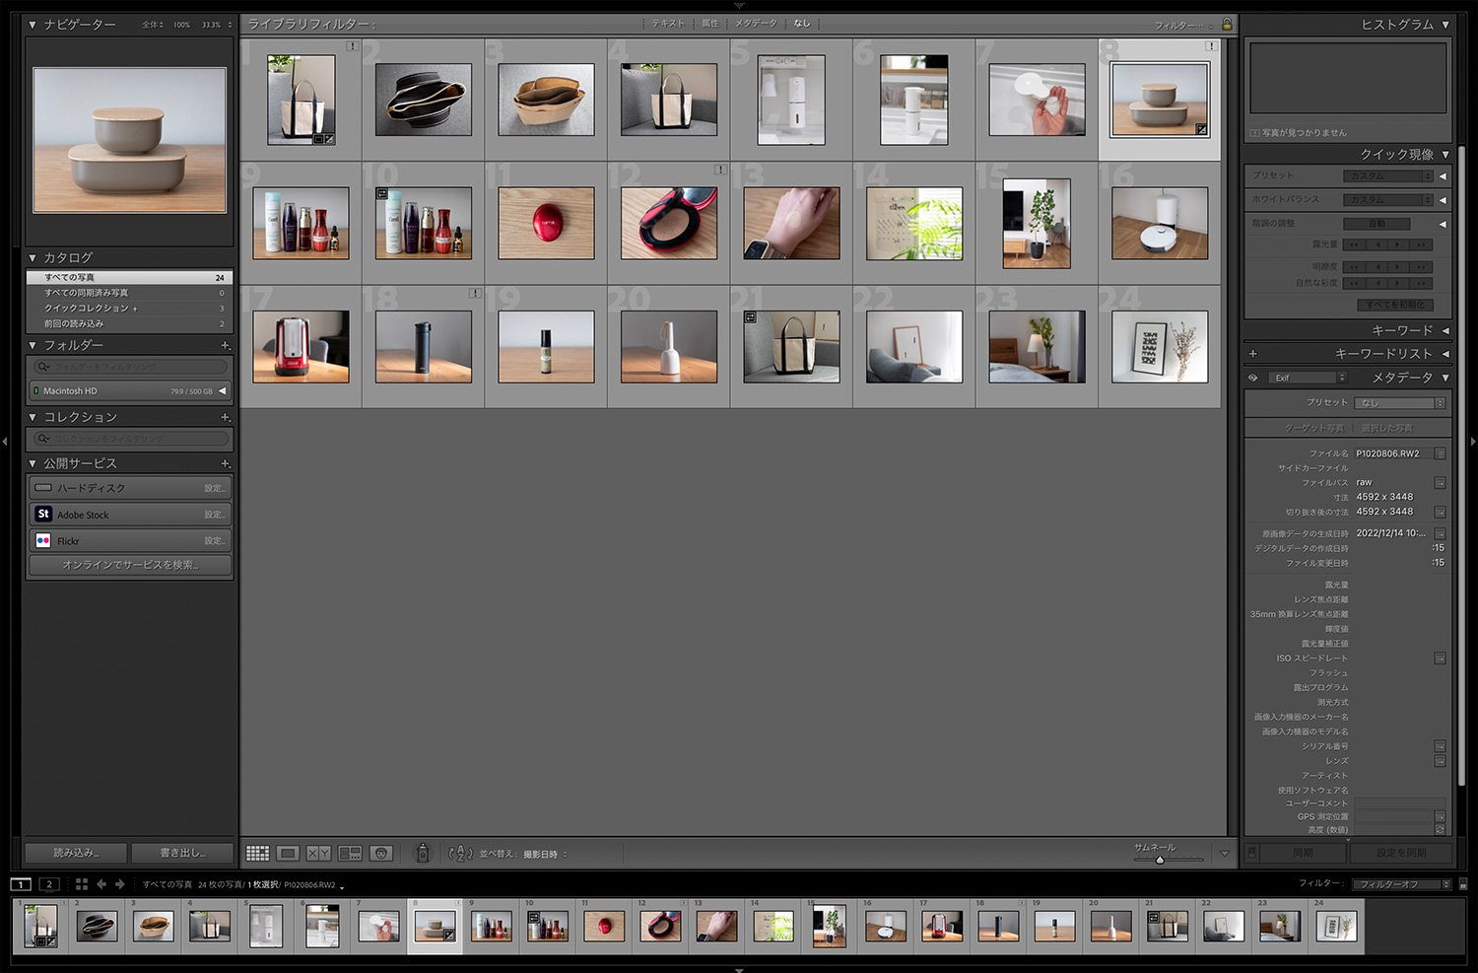This screenshot has height=973, width=1478.
Task: Collapse the クイック現像 panel
Action: pyautogui.click(x=1445, y=155)
